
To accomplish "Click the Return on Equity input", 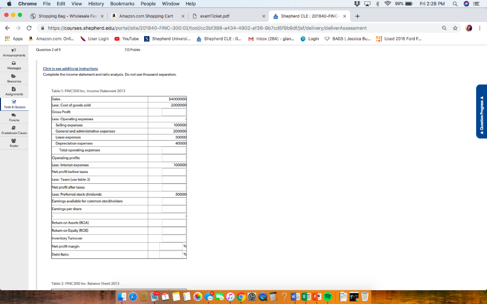I will (x=174, y=230).
